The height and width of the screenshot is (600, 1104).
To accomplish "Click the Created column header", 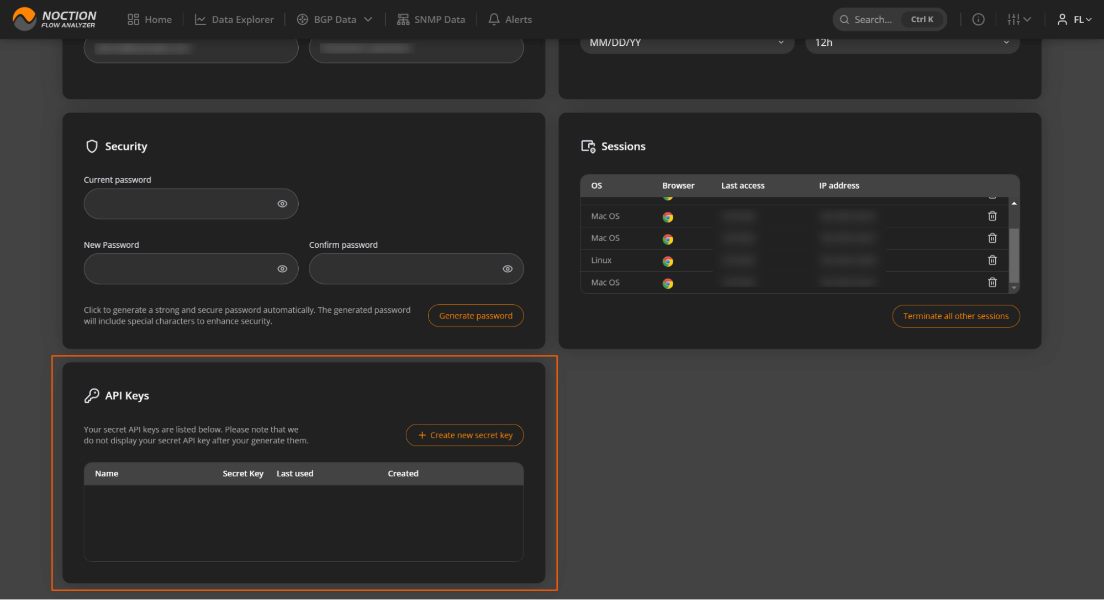I will point(403,474).
